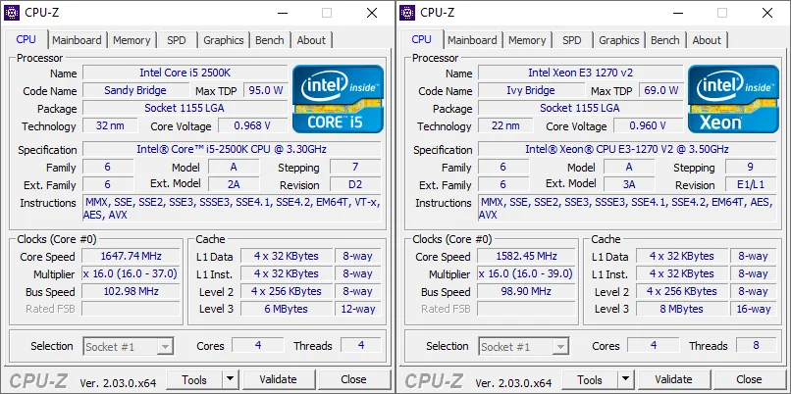Screen dimensions: 791x394
Task: Click the 8 MBytes Level 3 cache value
Action: 682,309
